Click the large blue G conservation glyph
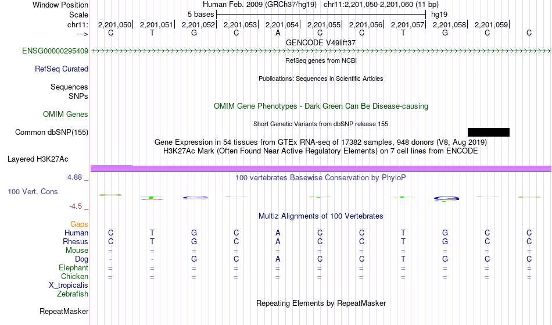The height and width of the screenshot is (325, 552). (446, 199)
